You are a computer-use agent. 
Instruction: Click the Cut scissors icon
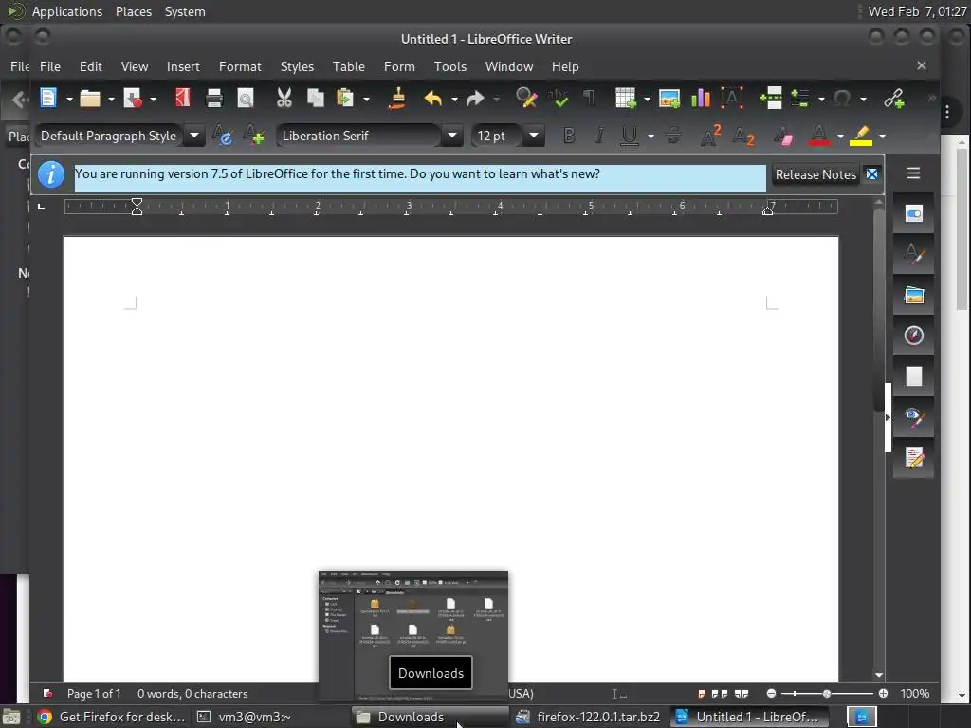284,98
